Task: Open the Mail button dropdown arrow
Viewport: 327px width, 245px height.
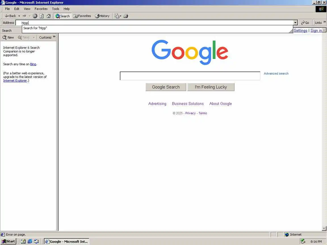Action: (x=121, y=16)
